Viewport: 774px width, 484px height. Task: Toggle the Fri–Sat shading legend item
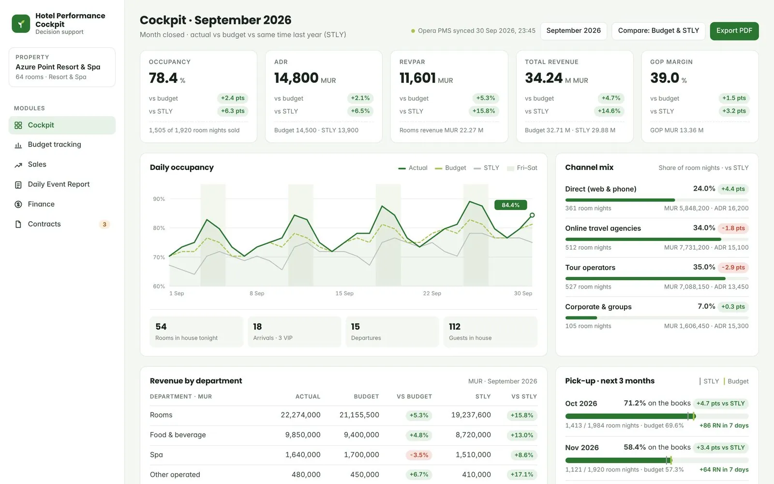point(522,168)
